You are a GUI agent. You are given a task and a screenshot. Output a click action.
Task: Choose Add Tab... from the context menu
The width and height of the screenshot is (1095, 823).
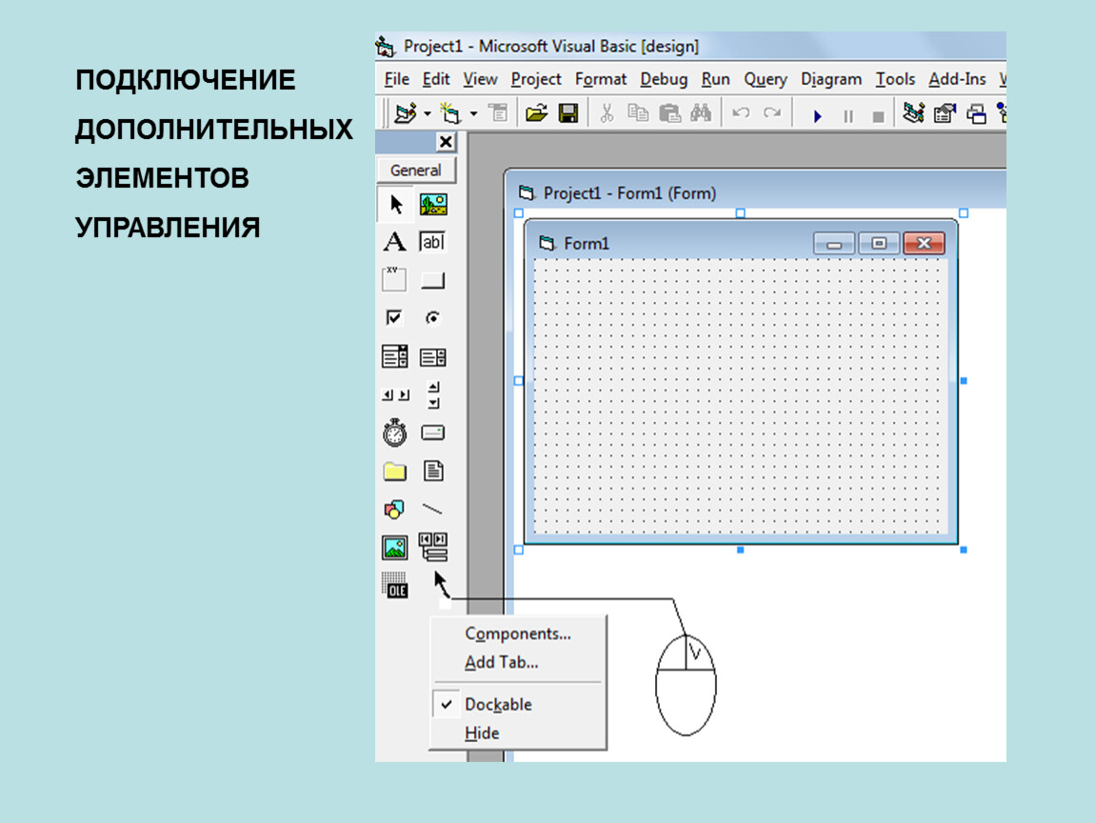(x=517, y=662)
